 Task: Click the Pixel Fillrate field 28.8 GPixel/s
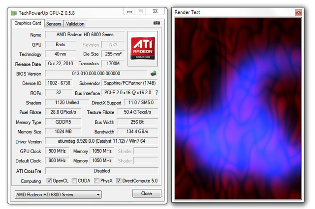click(63, 112)
